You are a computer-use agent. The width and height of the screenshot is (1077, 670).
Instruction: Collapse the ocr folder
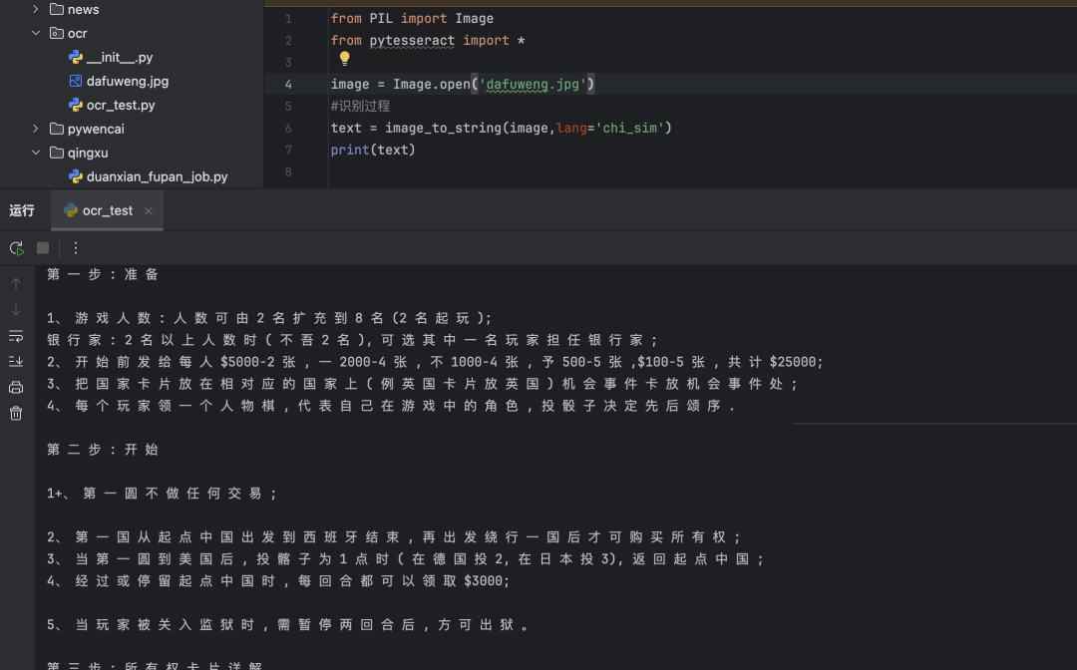pyautogui.click(x=36, y=33)
